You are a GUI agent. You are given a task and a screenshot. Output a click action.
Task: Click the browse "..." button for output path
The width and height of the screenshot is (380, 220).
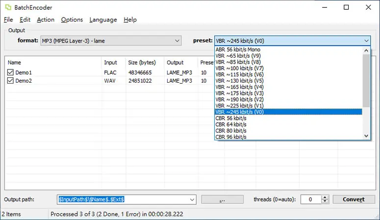click(x=222, y=199)
